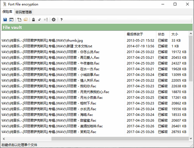Click the X exclamation remove icon
This screenshot has width=194, height=148.
click(46, 20)
